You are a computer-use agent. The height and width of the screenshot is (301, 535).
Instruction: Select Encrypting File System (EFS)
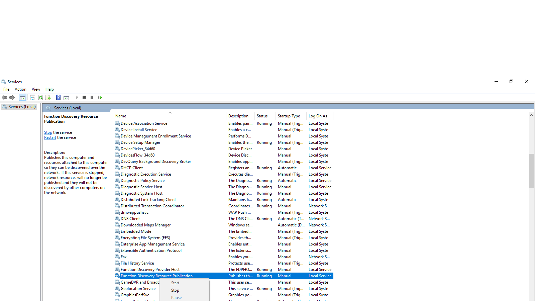(224, 238)
